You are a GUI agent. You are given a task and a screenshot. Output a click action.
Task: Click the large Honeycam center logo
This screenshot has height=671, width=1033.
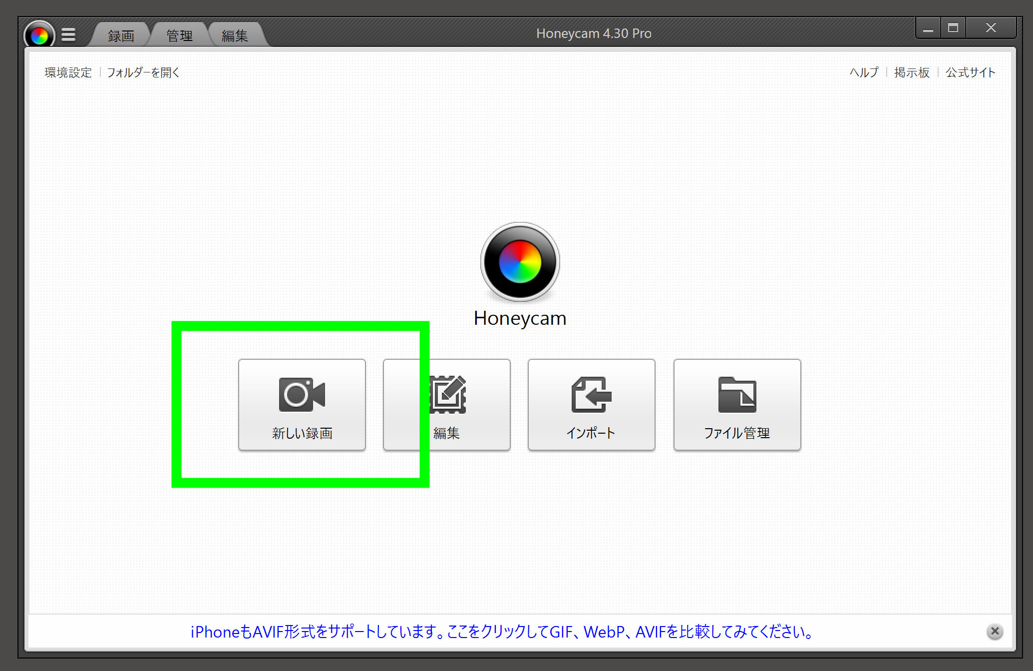coord(520,262)
